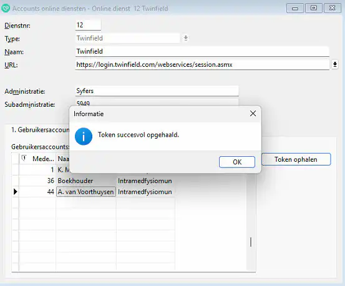345x286 pixels.
Task: Click OK in the Informatie dialog
Action: tap(237, 162)
